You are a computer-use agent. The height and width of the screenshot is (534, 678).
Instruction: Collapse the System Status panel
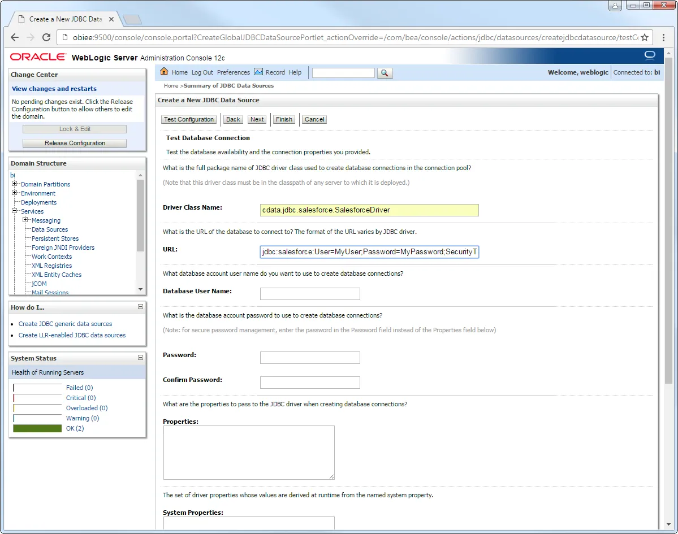(140, 357)
